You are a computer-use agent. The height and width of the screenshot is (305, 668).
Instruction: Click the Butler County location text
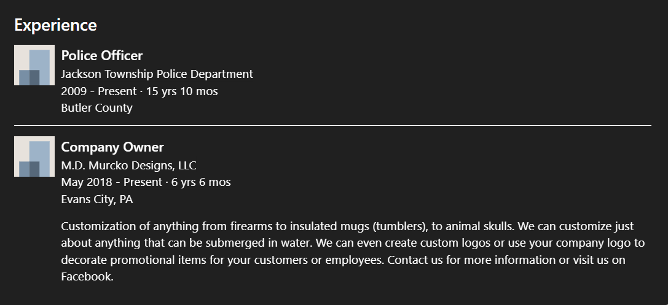96,107
